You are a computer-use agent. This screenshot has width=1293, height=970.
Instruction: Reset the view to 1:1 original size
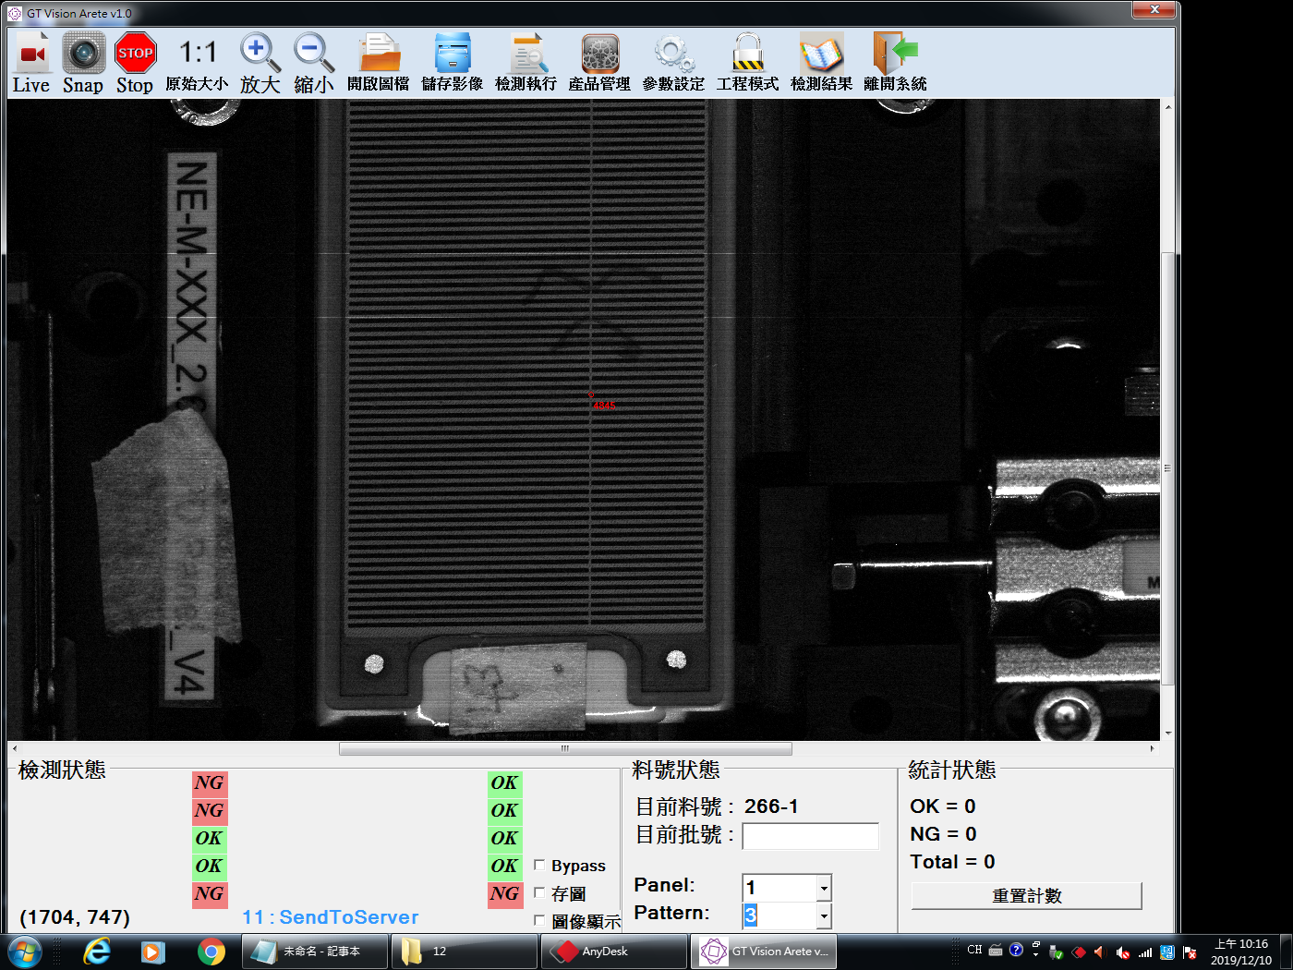[197, 63]
